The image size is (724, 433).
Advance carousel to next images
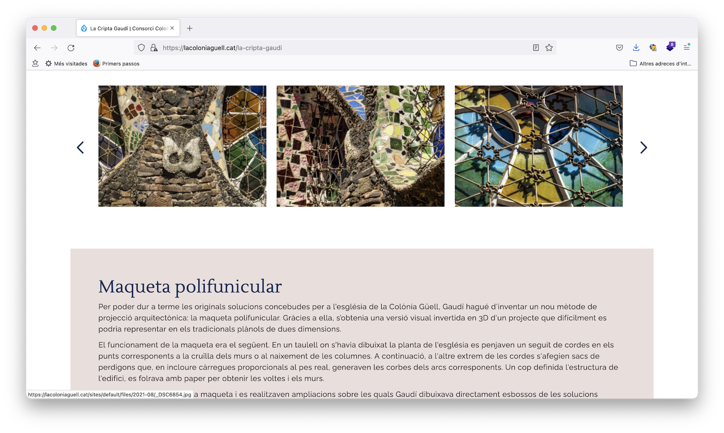pyautogui.click(x=644, y=148)
